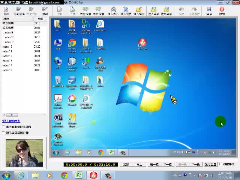
Task: Click the system clock showing 10:46
Action: (x=225, y=175)
